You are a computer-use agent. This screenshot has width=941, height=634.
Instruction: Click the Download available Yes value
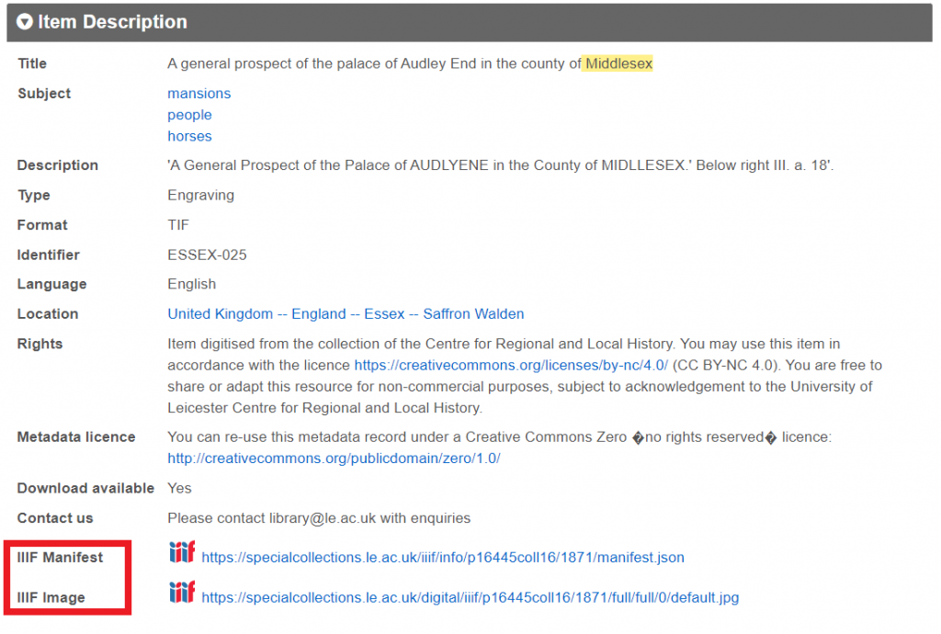(x=179, y=489)
